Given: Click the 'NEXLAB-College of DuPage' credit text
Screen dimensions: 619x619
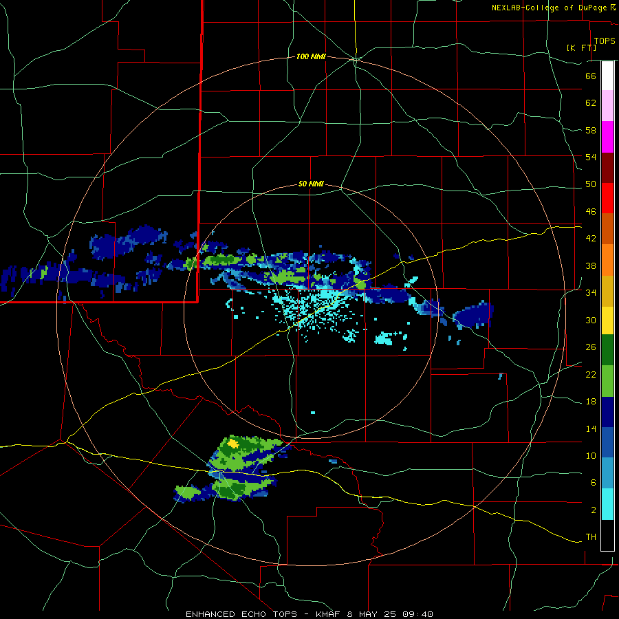Looking at the screenshot, I should click(x=549, y=8).
